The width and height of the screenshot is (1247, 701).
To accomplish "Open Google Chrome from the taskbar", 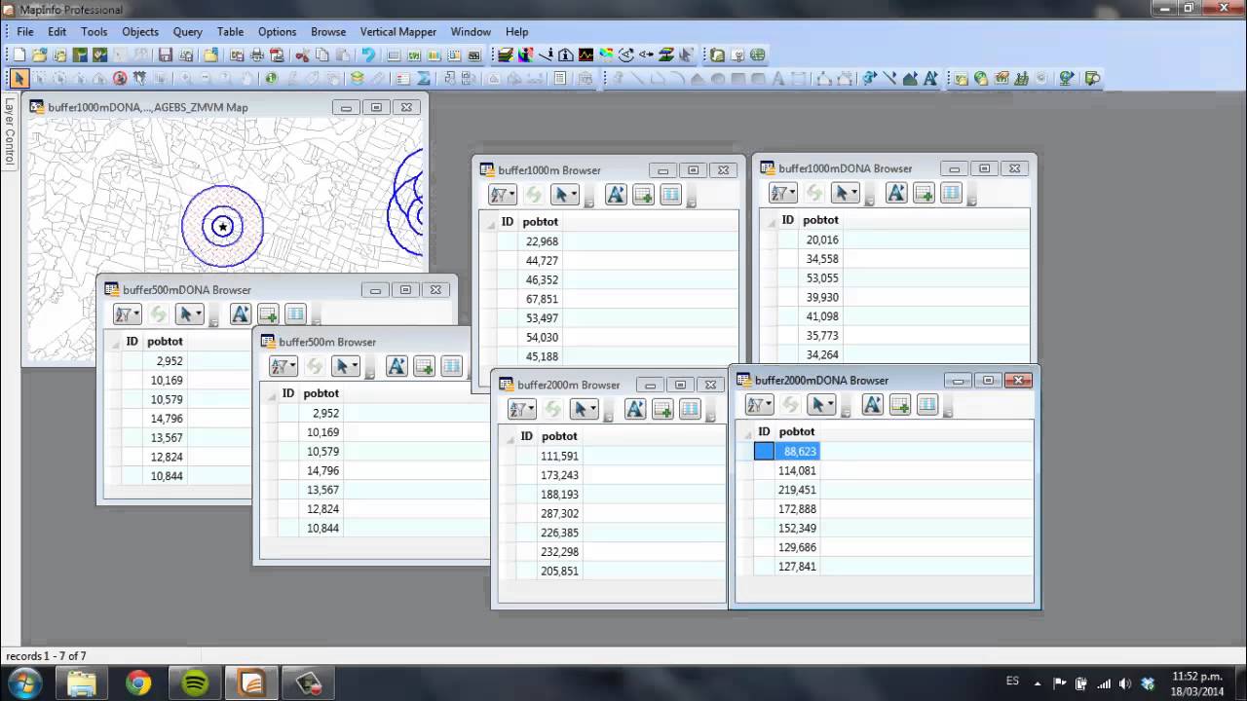I will [x=138, y=683].
